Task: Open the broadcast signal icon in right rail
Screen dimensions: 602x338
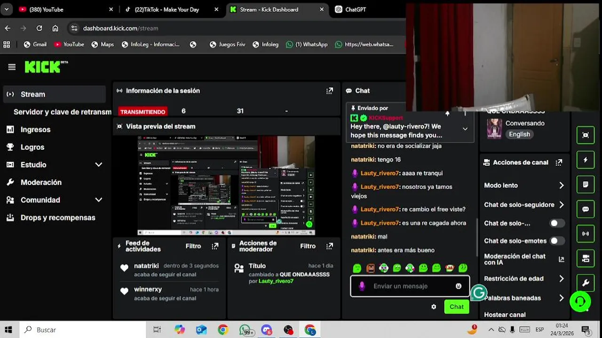Action: (586, 234)
